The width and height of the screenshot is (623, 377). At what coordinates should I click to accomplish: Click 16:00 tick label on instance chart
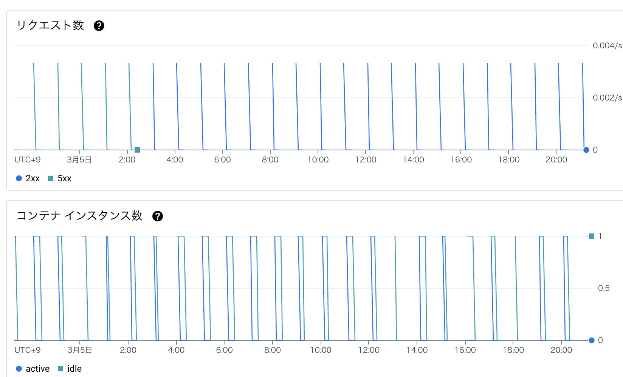coord(465,350)
